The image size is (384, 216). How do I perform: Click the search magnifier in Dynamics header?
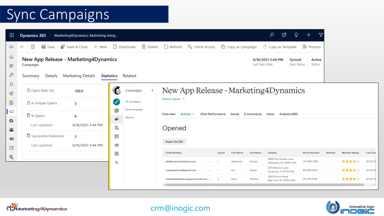click(x=271, y=35)
